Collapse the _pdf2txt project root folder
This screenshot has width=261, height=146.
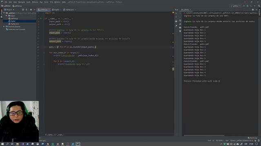(4, 13)
